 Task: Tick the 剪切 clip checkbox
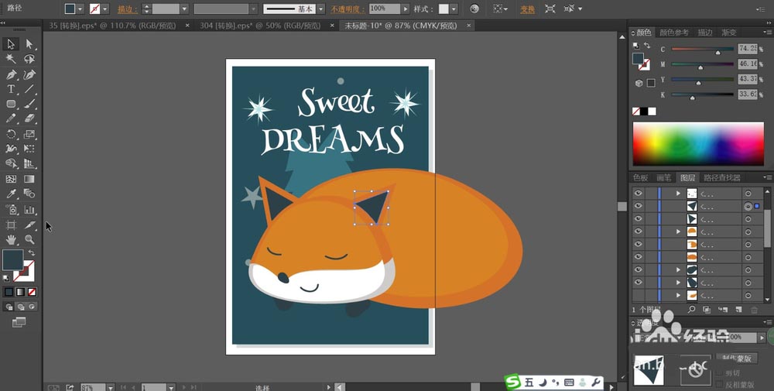coord(719,372)
